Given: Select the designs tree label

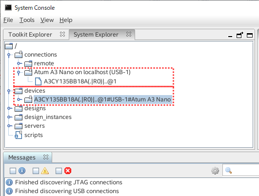Looking at the screenshot, I should tap(35, 108).
